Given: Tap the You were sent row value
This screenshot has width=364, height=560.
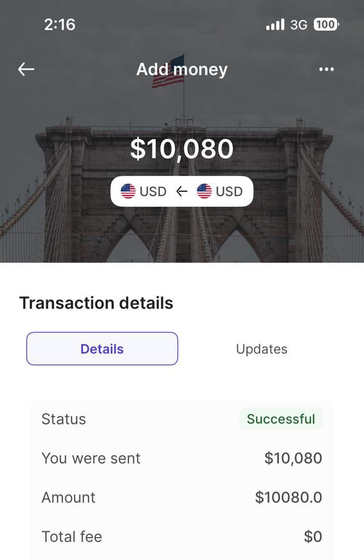Looking at the screenshot, I should (x=293, y=458).
